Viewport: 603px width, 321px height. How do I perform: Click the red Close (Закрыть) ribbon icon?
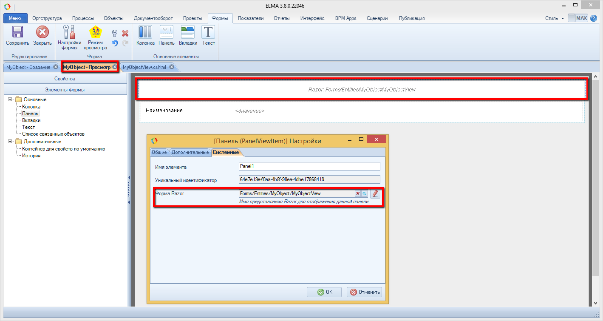pyautogui.click(x=42, y=32)
